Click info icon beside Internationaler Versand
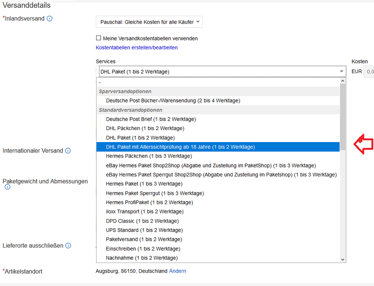374x286 pixels. tap(68, 151)
